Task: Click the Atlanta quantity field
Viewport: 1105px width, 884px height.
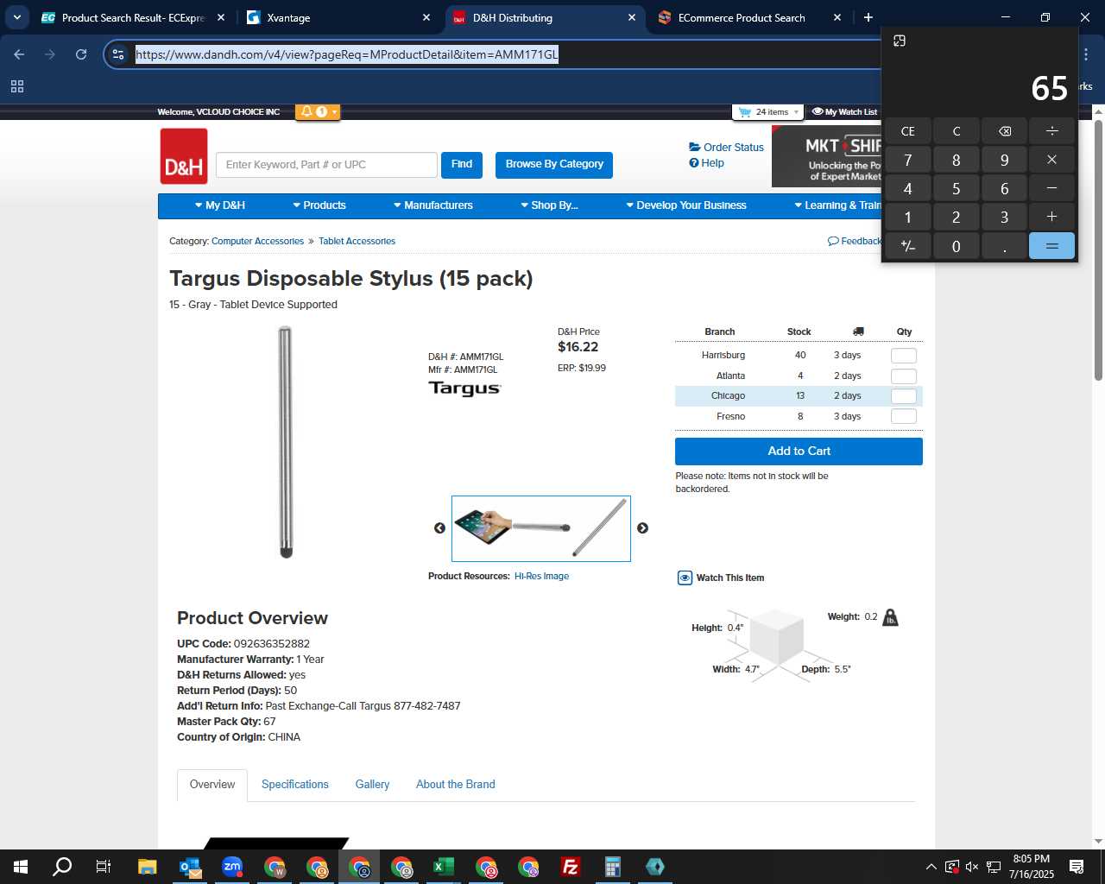Action: pyautogui.click(x=904, y=376)
